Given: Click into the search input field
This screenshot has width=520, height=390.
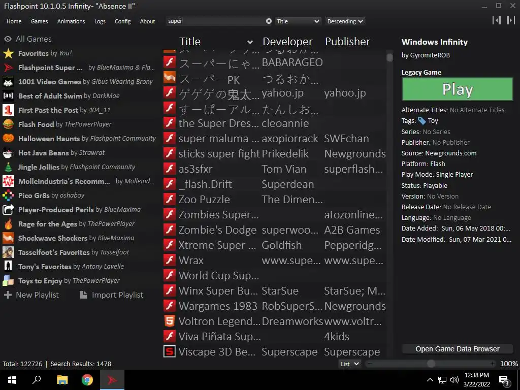Looking at the screenshot, I should pos(215,21).
